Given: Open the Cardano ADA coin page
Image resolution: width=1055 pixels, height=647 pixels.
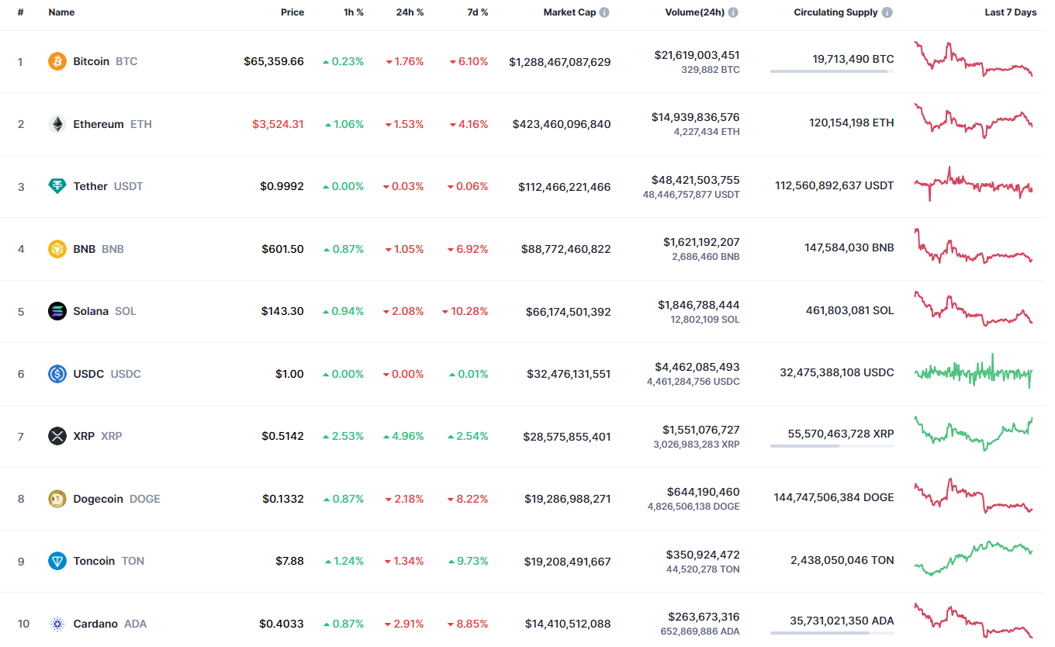Looking at the screenshot, I should 95,624.
